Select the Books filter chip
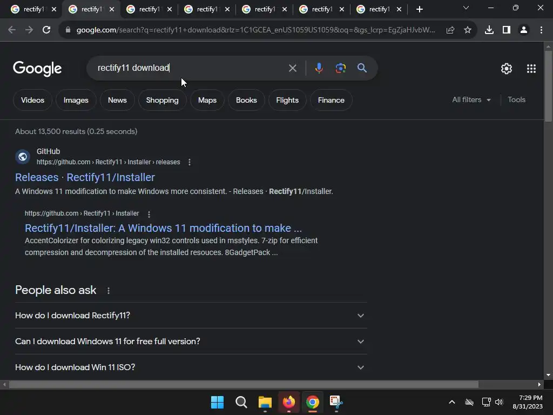Viewport: 553px width, 415px height. (246, 100)
